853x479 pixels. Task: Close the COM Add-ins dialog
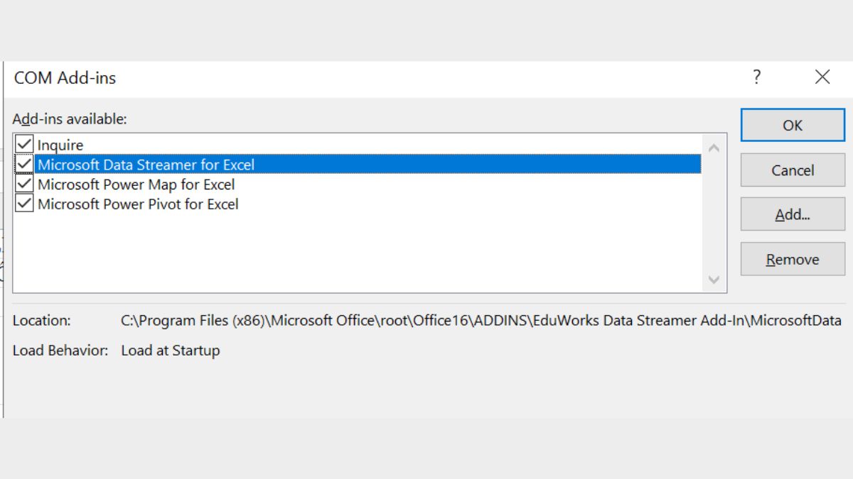(822, 77)
